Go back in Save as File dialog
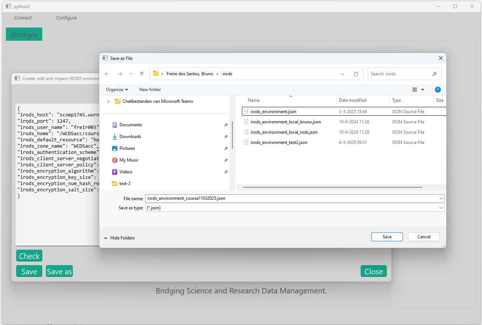 point(107,74)
